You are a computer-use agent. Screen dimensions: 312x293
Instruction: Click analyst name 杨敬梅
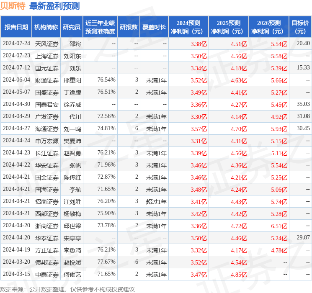coord(72,214)
